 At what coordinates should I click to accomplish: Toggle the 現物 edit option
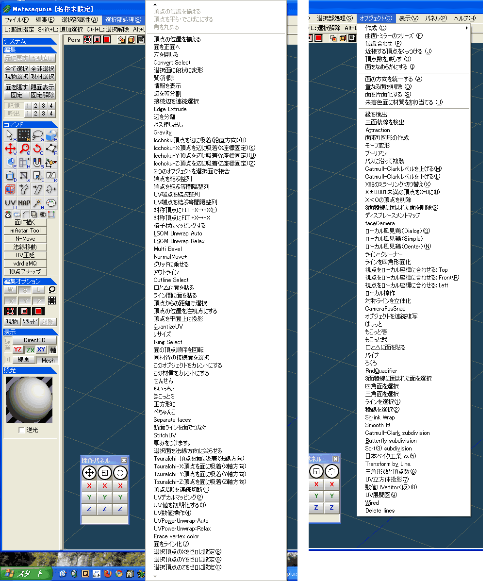tap(12, 322)
